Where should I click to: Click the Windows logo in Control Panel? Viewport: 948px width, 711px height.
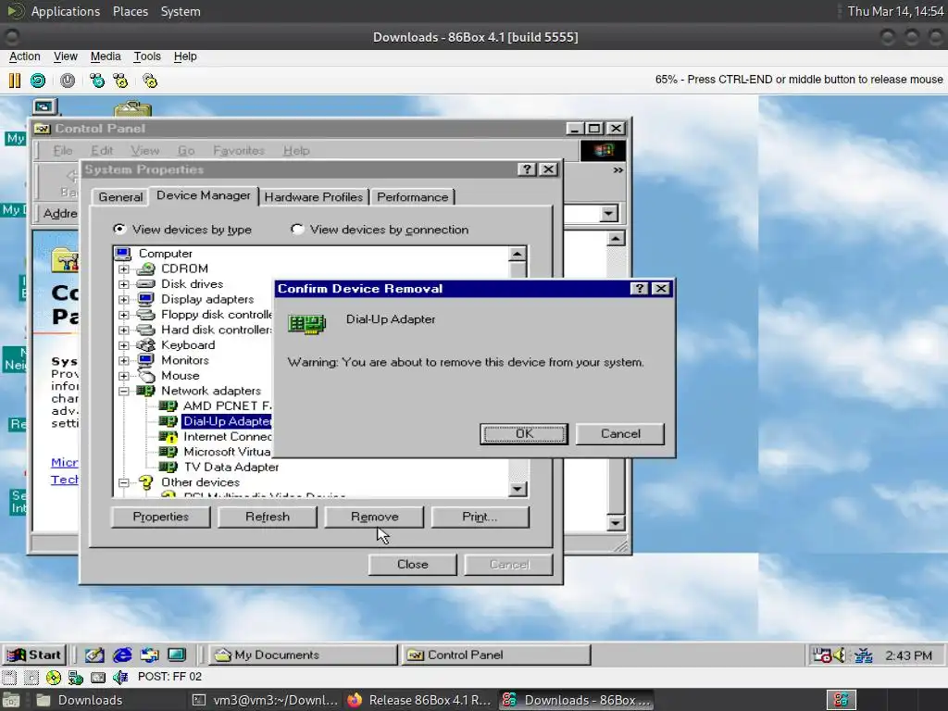point(604,150)
